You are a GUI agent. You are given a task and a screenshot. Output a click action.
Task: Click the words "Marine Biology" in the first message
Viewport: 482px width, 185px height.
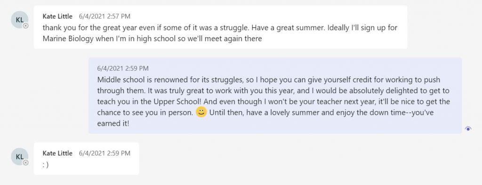pyautogui.click(x=68, y=39)
